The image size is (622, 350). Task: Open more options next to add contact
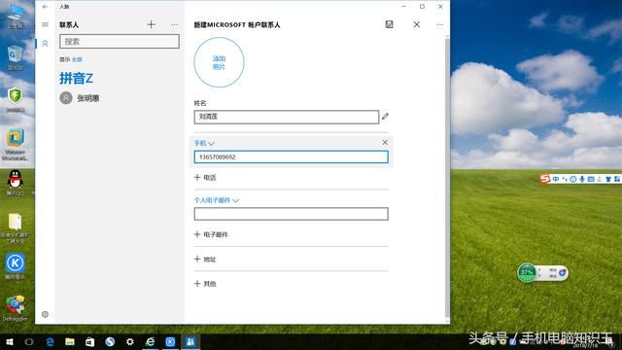175,24
